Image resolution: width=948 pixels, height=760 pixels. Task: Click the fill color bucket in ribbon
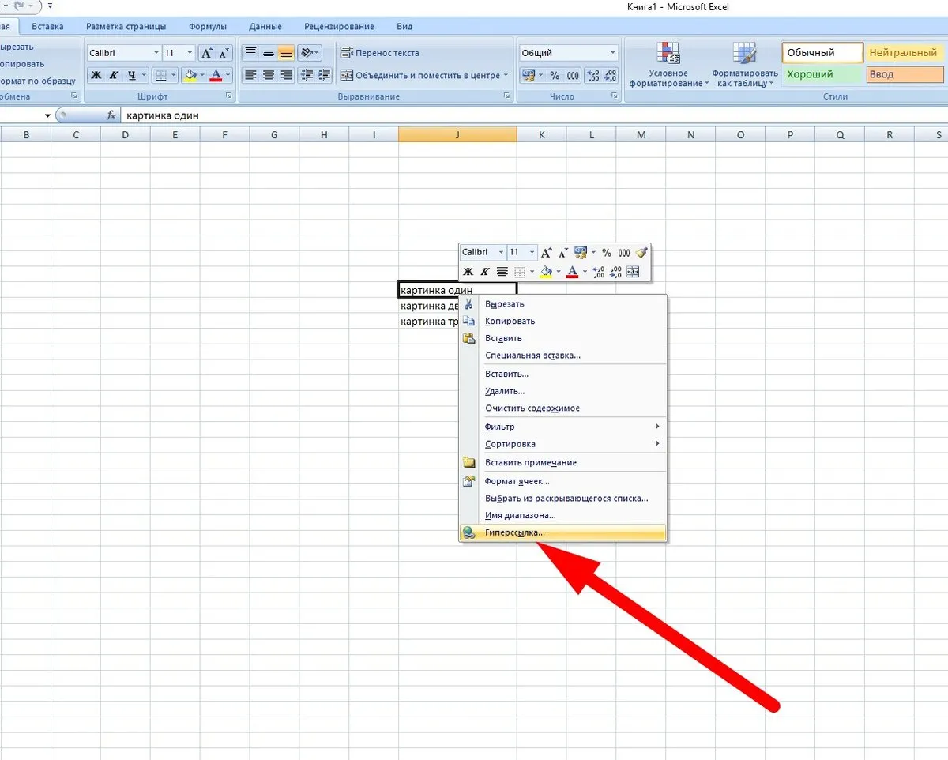click(190, 76)
